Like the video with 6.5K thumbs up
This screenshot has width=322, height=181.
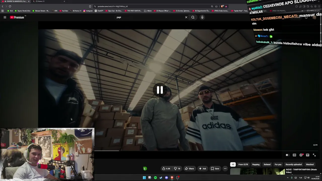[x=166, y=169]
